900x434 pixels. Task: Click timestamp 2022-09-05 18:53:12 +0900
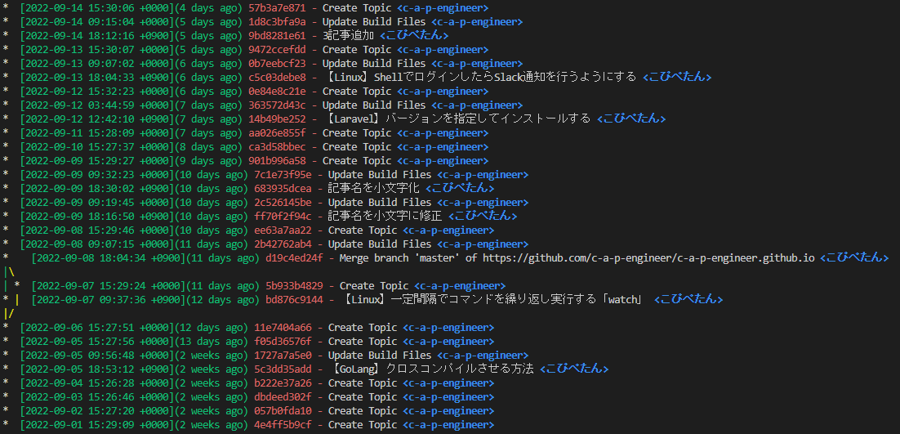96,369
